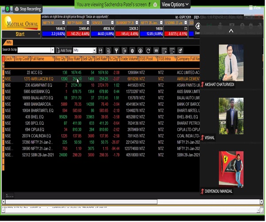Image resolution: width=266 pixels, height=222 pixels.
Task: Pop out the watchlist using the external arrow icon
Action: [180, 51]
